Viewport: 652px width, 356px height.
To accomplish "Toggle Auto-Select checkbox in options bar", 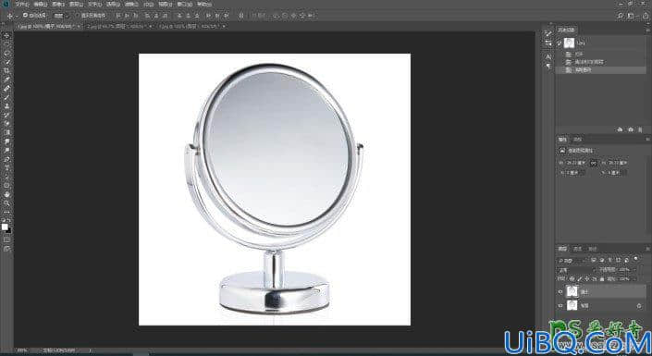I will (x=25, y=16).
